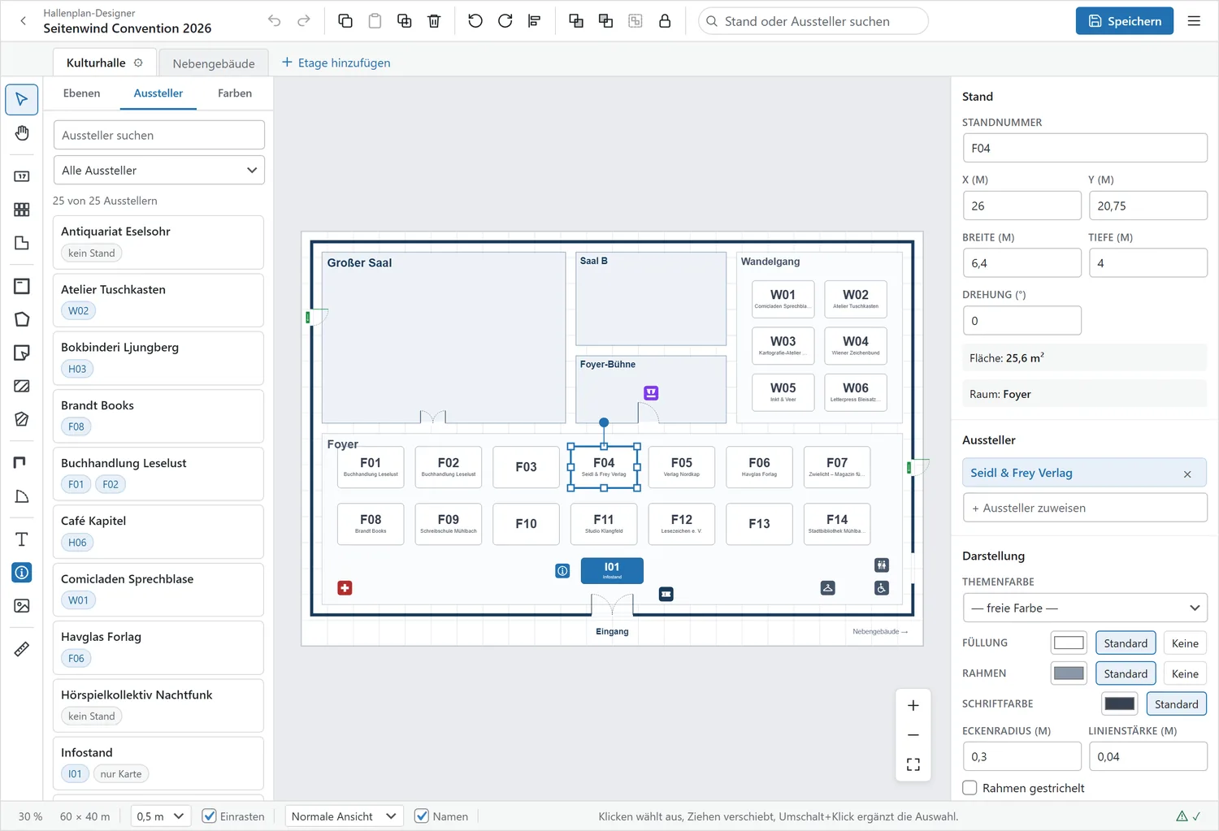Switch to the Ebenen tab
The width and height of the screenshot is (1219, 831).
point(82,93)
